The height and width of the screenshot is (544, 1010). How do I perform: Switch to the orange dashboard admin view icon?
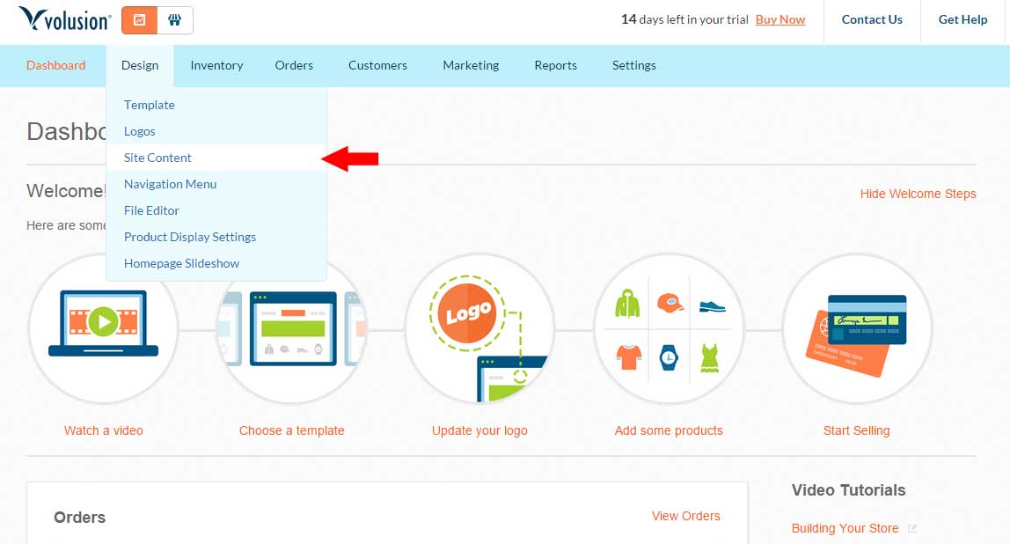[x=139, y=20]
